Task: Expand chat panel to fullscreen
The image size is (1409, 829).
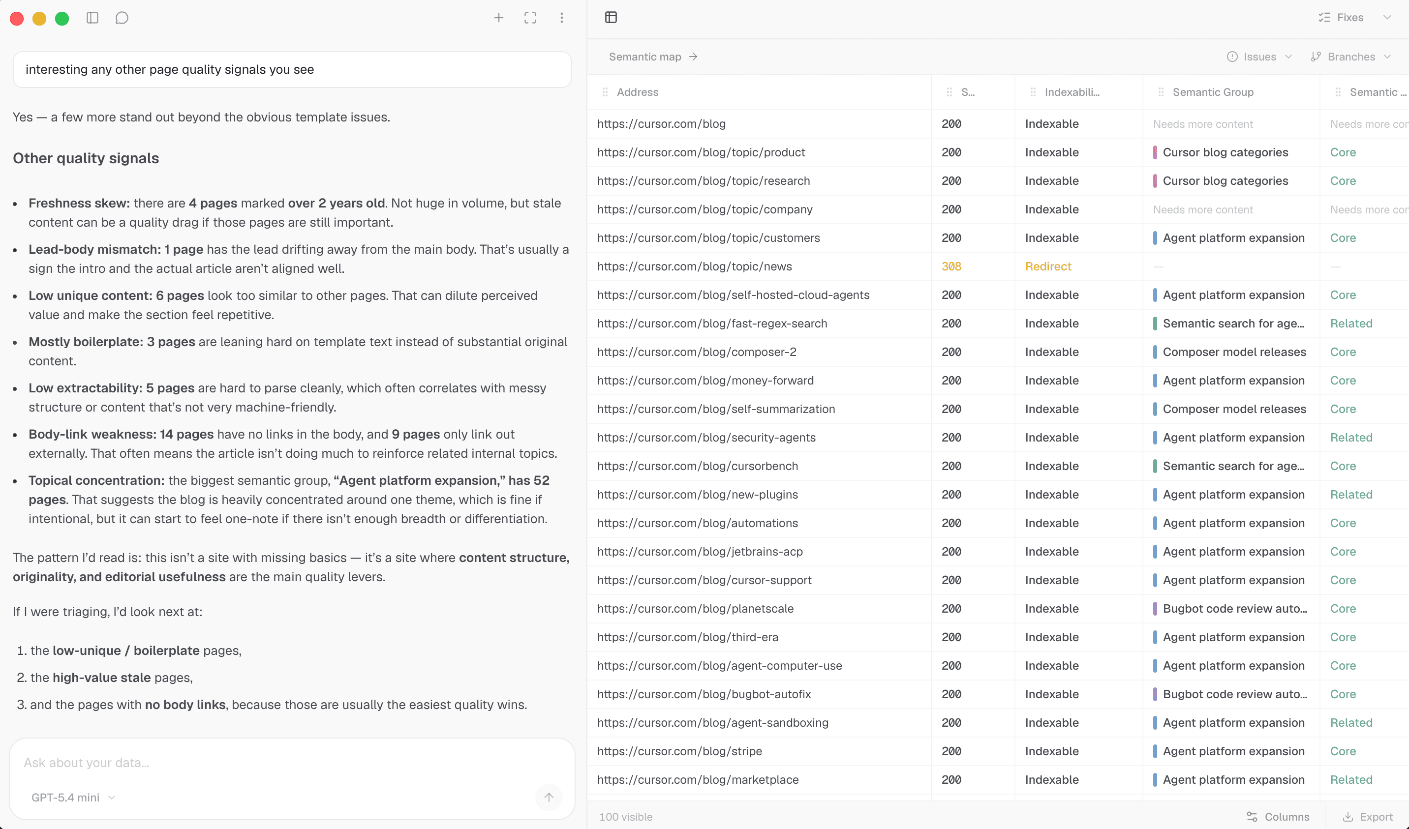Action: (530, 18)
